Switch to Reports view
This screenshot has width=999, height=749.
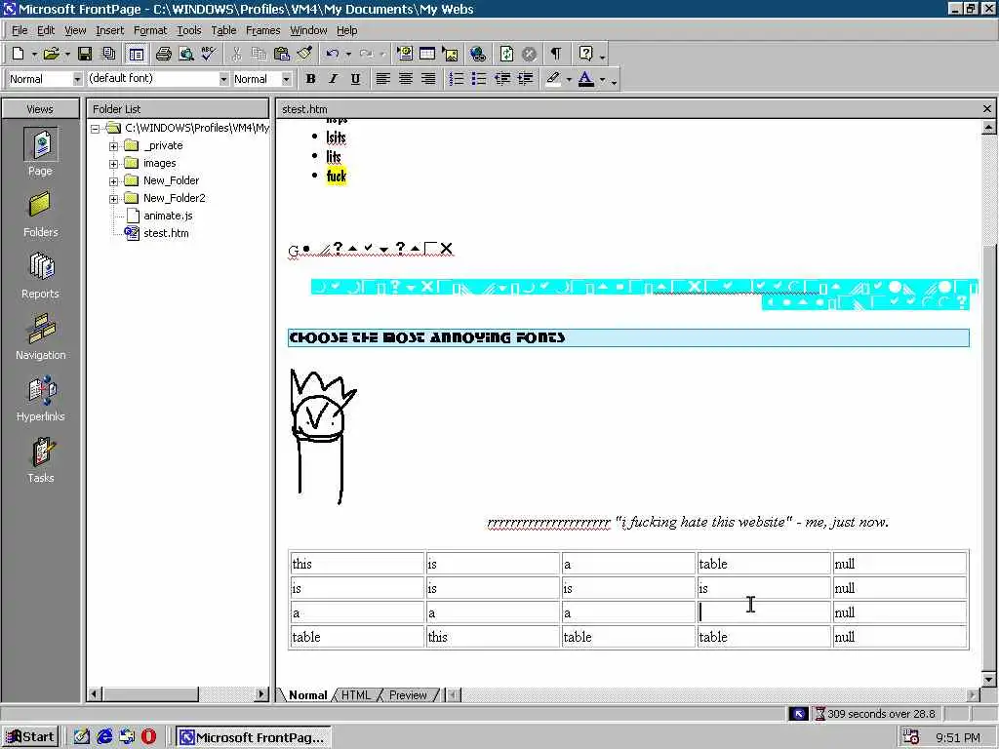pyautogui.click(x=40, y=276)
